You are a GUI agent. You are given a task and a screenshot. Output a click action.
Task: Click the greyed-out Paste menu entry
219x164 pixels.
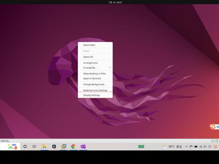[x=95, y=51]
